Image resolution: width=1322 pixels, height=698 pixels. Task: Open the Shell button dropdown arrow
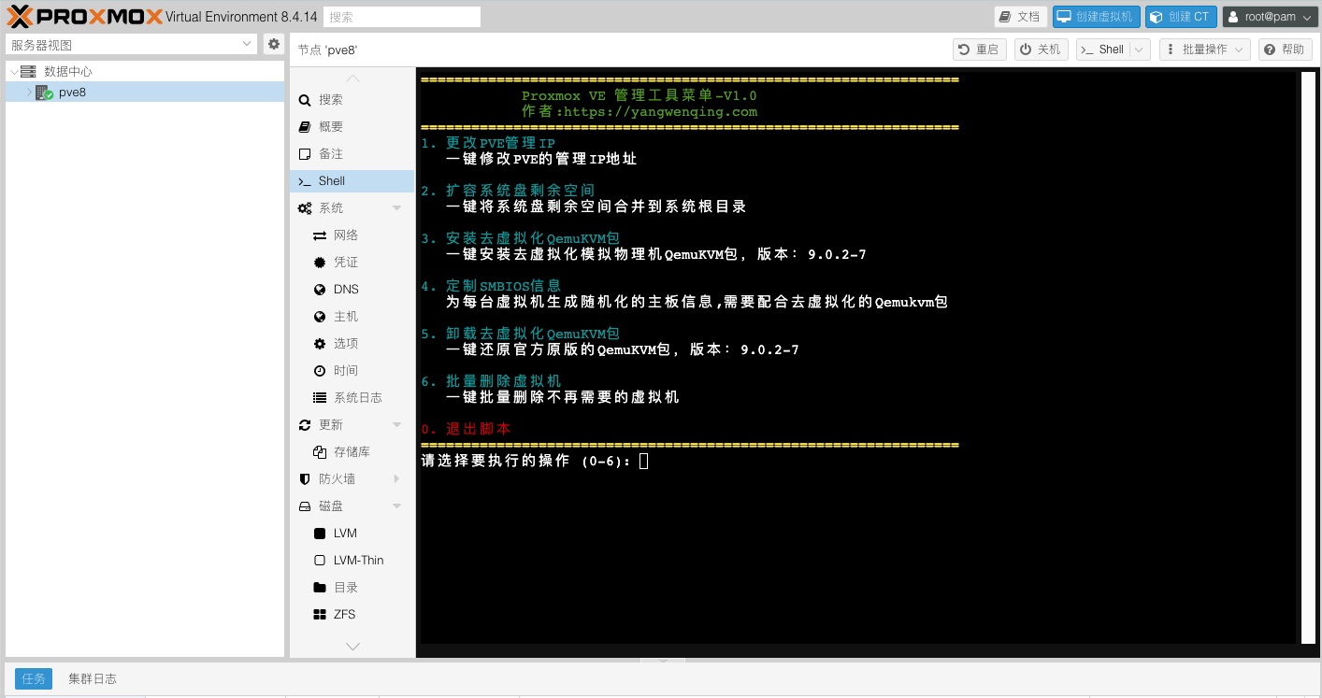coord(1139,50)
